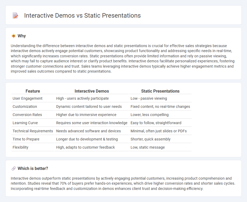Image resolution: width=247 pixels, height=202 pixels.
Task: Click the paragraph starting Interactive demos outperform
Action: point(123,183)
